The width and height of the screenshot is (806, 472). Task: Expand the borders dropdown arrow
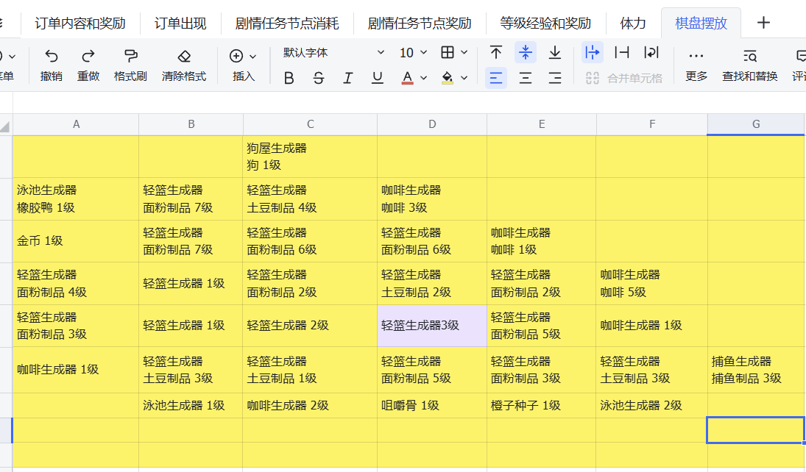pyautogui.click(x=464, y=52)
